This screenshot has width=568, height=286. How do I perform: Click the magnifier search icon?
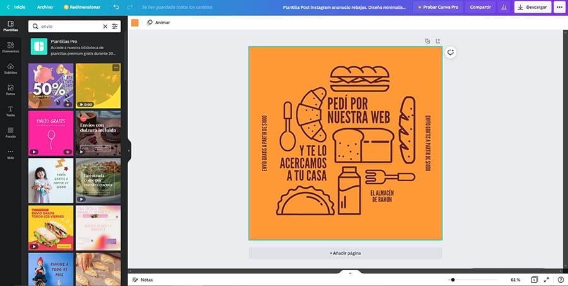click(35, 26)
